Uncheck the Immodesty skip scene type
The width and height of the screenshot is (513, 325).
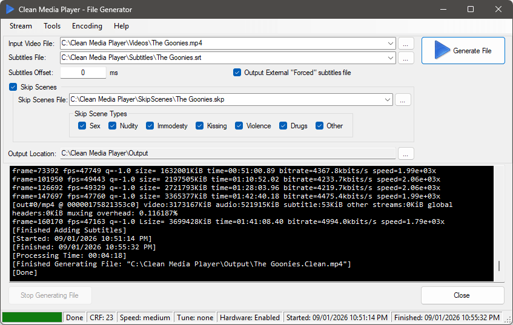pos(150,126)
